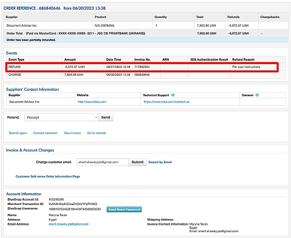Viewport: 291px width, 238px height.
Task: Click the info icon beside General
Action: [x=257, y=95]
